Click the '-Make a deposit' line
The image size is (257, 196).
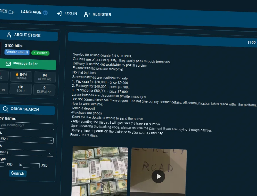pos(83,108)
